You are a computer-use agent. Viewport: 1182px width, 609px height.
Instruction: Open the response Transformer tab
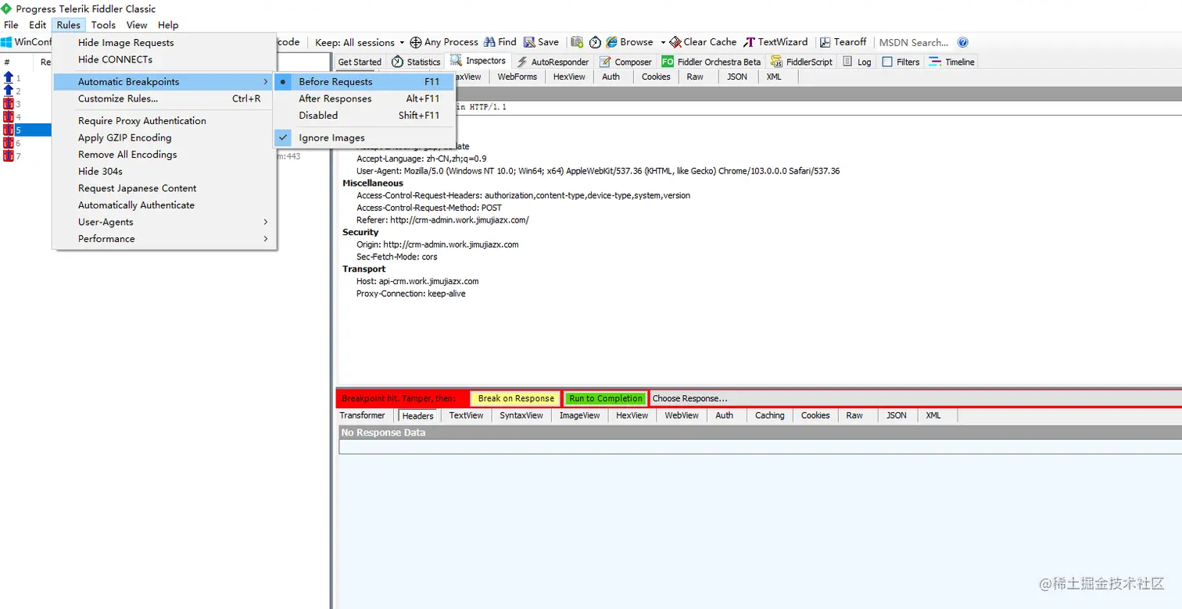[362, 415]
